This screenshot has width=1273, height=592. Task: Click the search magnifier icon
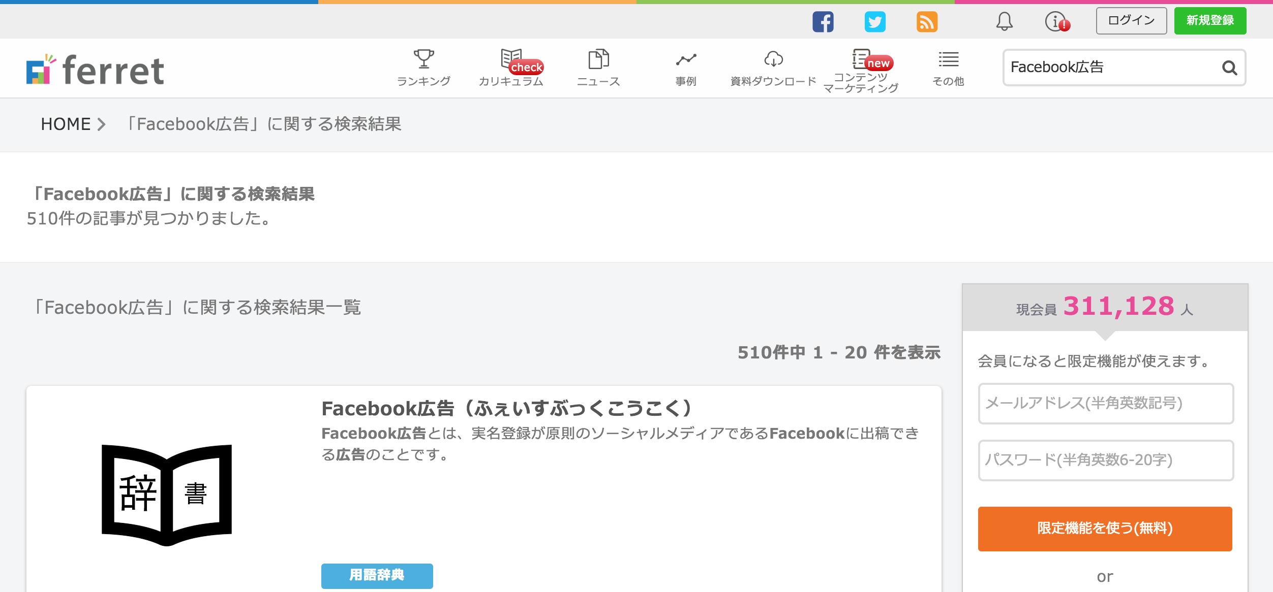click(x=1229, y=68)
